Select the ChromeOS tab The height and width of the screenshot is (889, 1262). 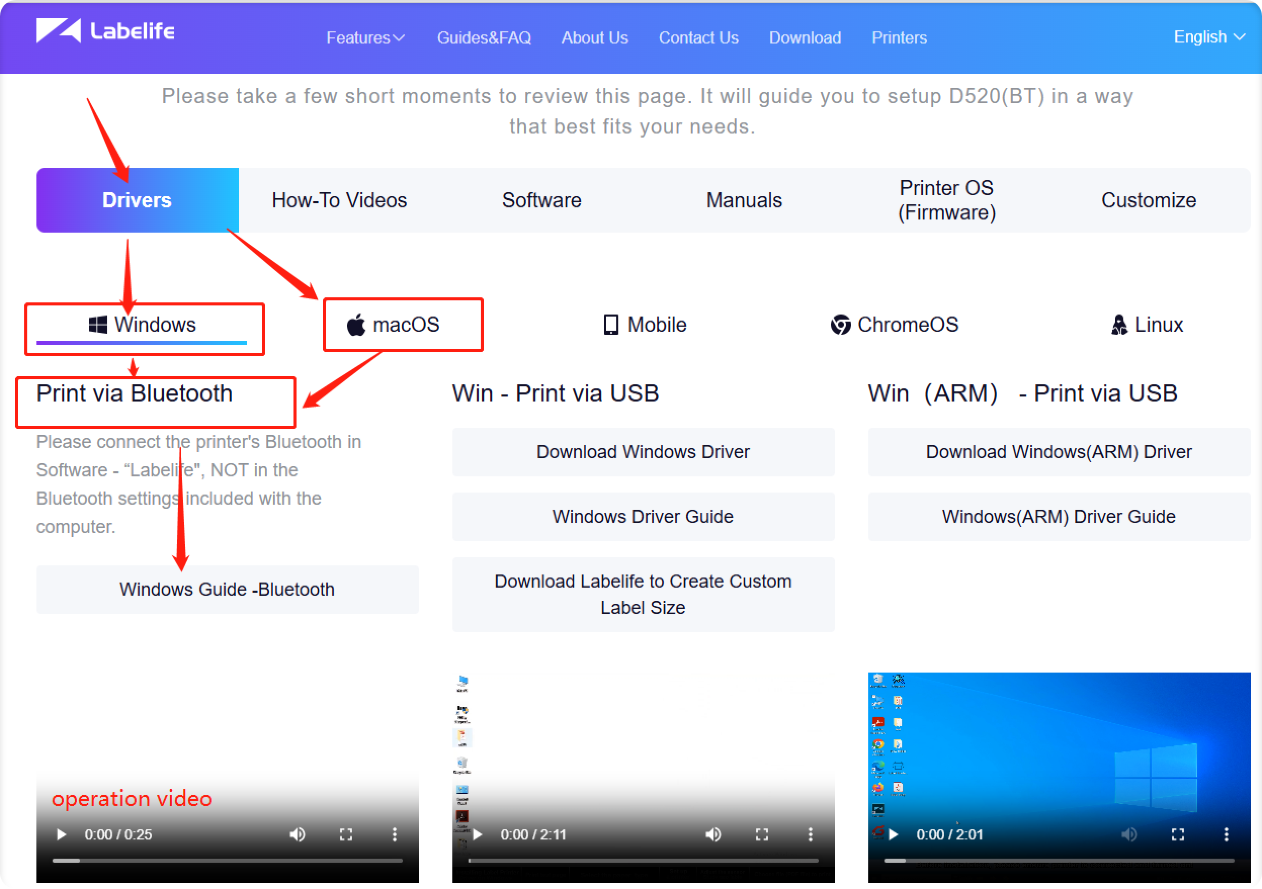(895, 325)
